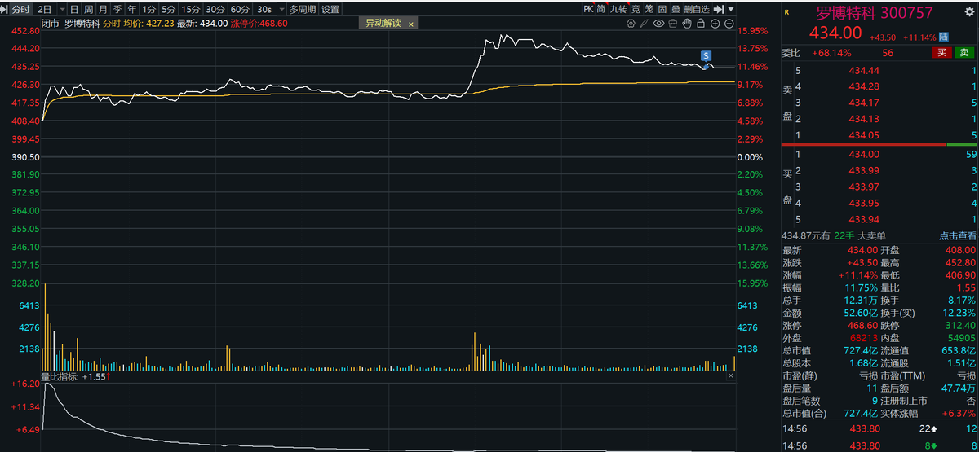Close the 异动解读 tab
The image size is (979, 452).
point(411,24)
